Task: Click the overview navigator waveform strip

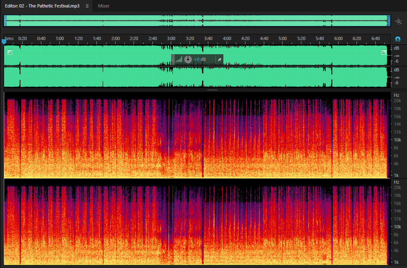Action: click(x=197, y=21)
